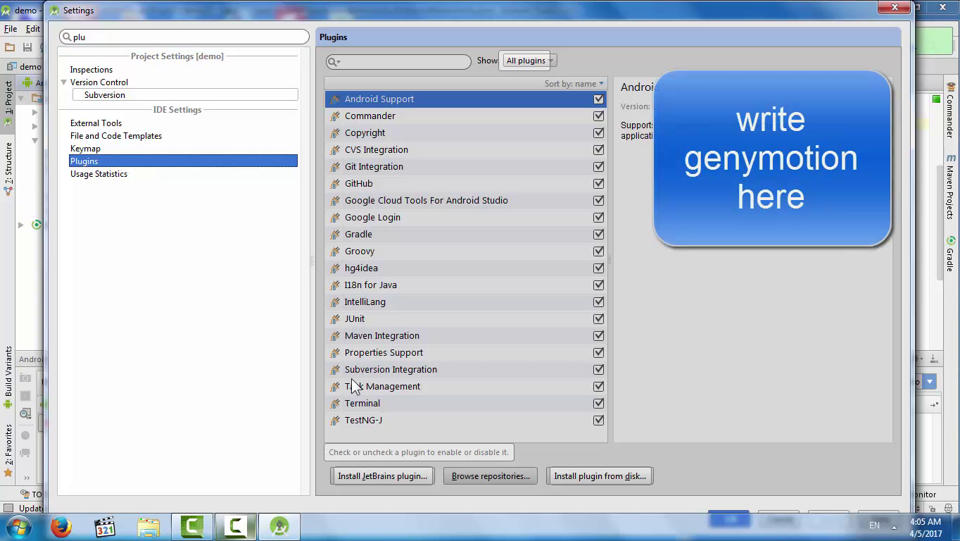Screen dimensions: 960x541
Task: Uncheck the Terminal plugin
Action: (x=599, y=403)
